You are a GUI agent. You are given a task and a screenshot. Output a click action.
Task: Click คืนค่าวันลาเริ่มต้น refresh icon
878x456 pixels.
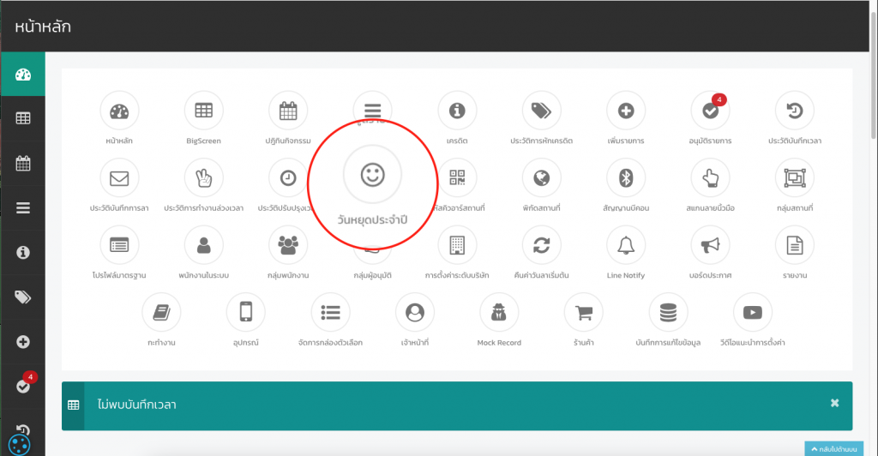(542, 245)
